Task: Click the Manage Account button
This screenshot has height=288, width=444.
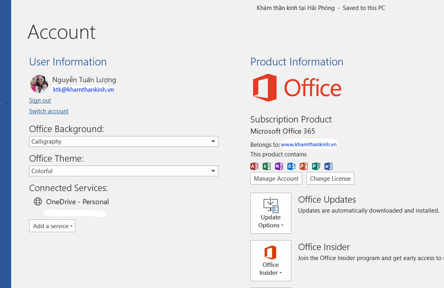Action: pyautogui.click(x=276, y=179)
